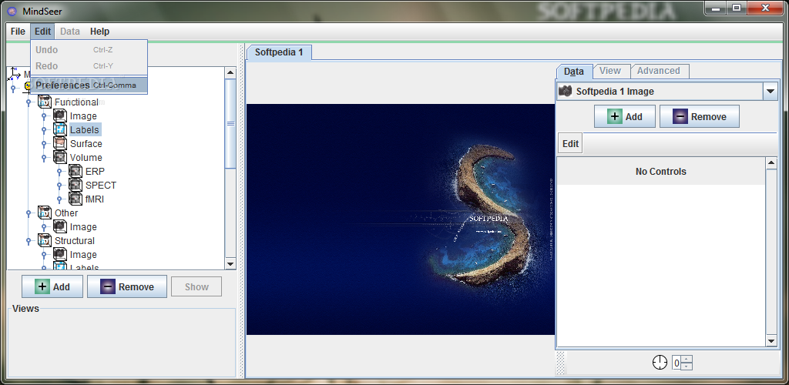This screenshot has height=385, width=789.
Task: Toggle the Structural node expand handle
Action: [x=29, y=241]
